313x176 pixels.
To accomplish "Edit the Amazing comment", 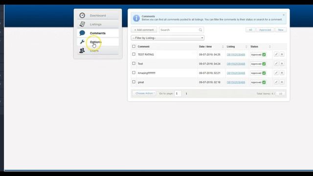I will (x=276, y=73).
